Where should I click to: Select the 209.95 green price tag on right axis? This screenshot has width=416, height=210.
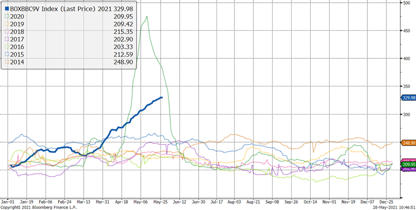pos(407,165)
